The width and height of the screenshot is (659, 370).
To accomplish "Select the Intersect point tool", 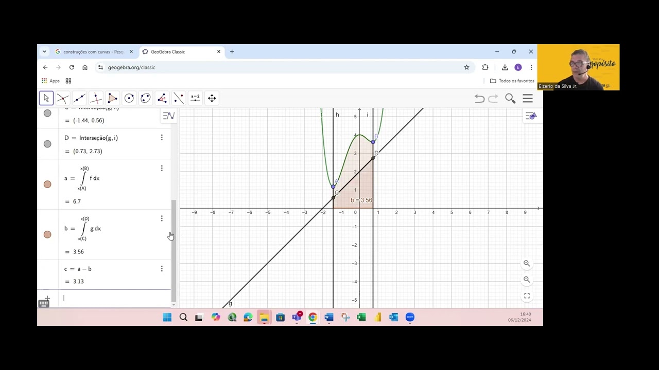I will point(62,98).
